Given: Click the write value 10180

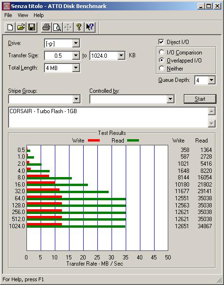Looking at the screenshot, I should (x=182, y=185).
